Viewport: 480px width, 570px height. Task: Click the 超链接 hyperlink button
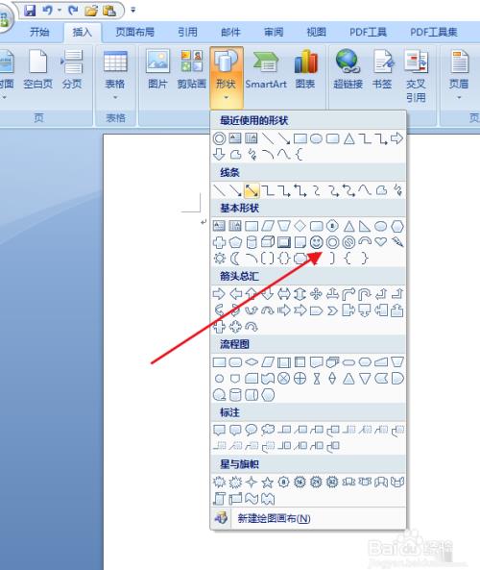click(x=348, y=70)
